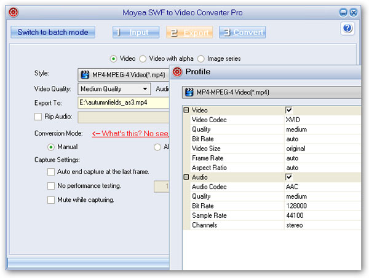
Task: Choose Manual conversion mode
Action: [x=51, y=147]
